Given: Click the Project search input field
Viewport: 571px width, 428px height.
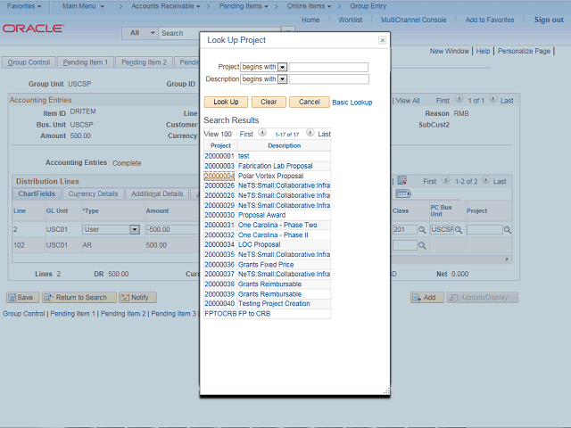Looking at the screenshot, I should point(328,67).
